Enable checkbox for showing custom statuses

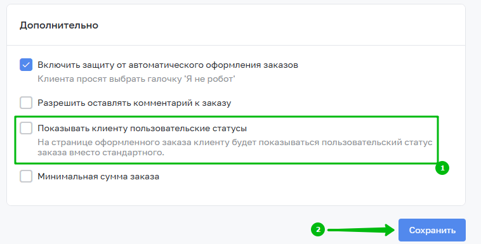click(x=26, y=128)
